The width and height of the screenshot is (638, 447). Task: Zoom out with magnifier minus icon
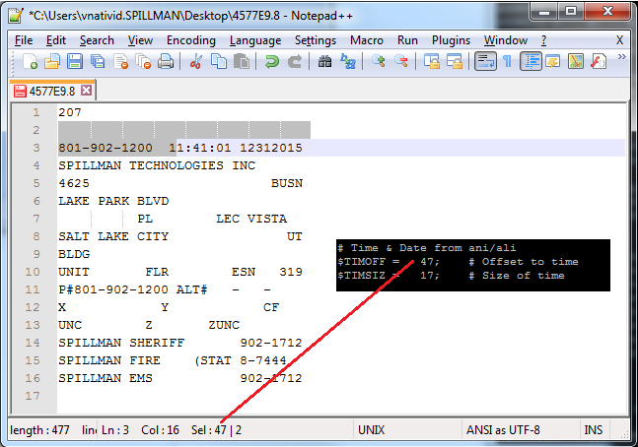(401, 62)
